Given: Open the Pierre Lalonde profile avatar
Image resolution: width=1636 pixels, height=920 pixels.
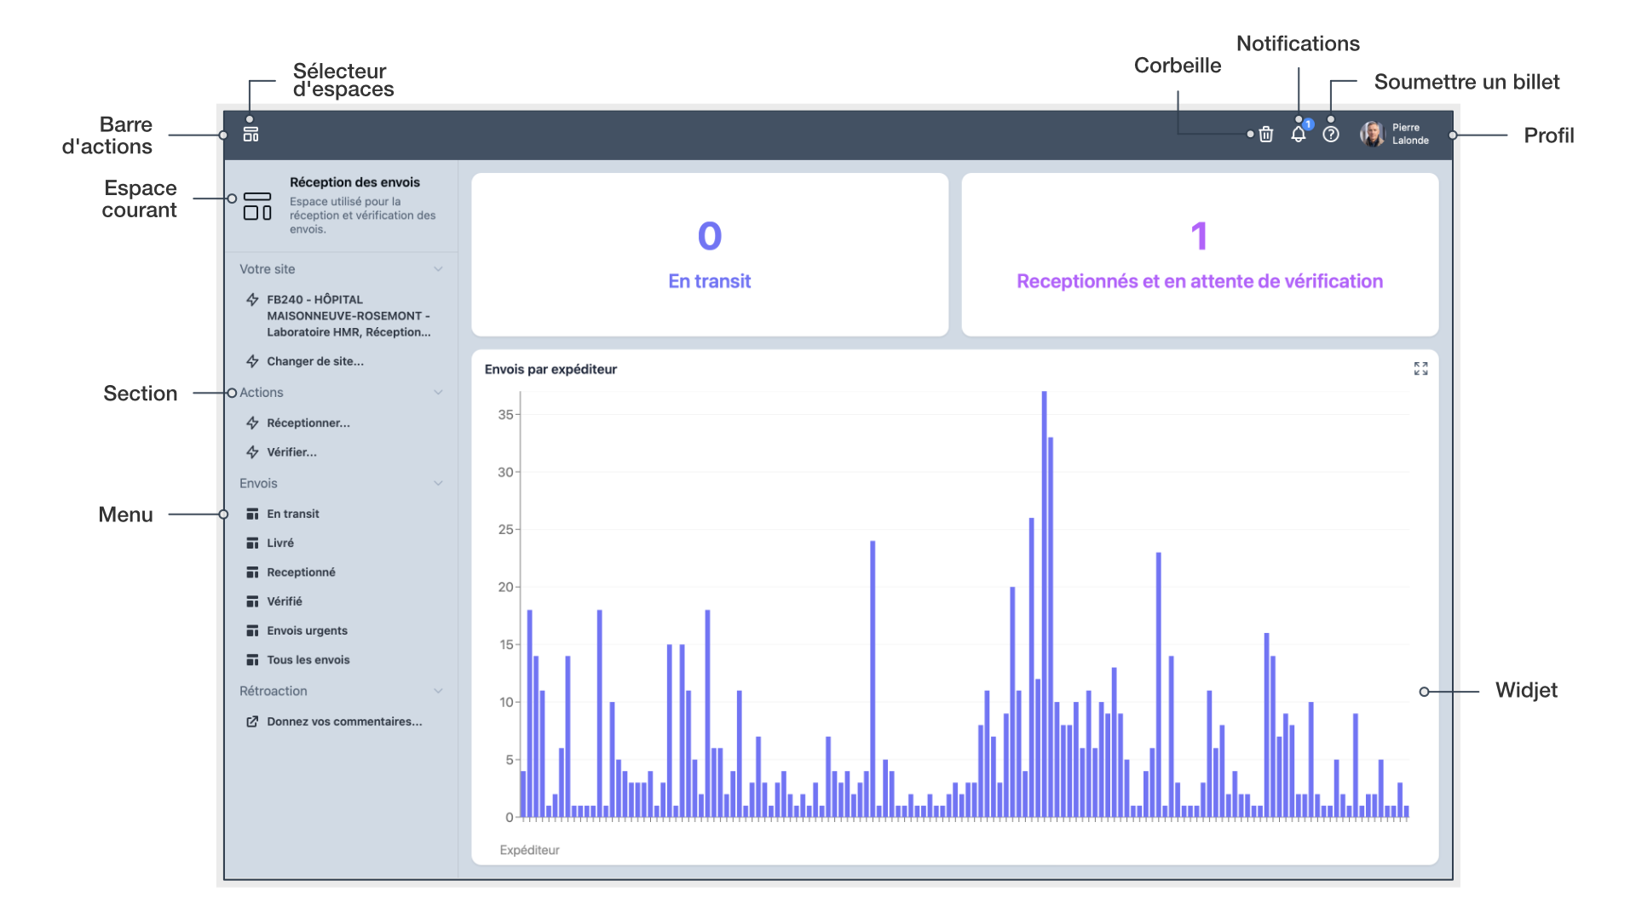Looking at the screenshot, I should [x=1373, y=134].
